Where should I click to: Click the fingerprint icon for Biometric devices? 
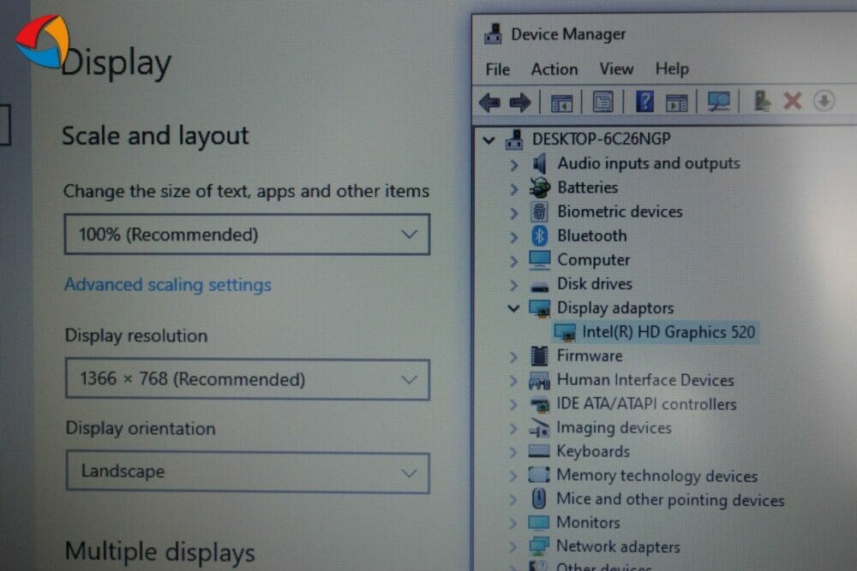[x=539, y=211]
